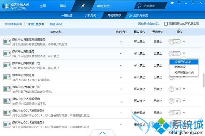Show 计划任务(13) list

click(36, 24)
